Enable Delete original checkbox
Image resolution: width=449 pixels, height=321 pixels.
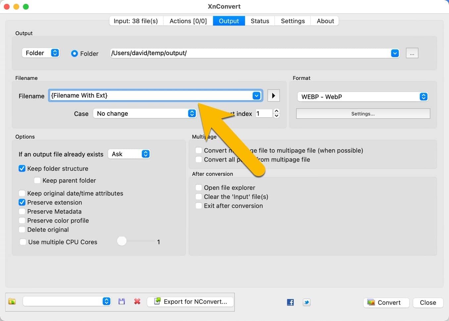click(x=22, y=229)
